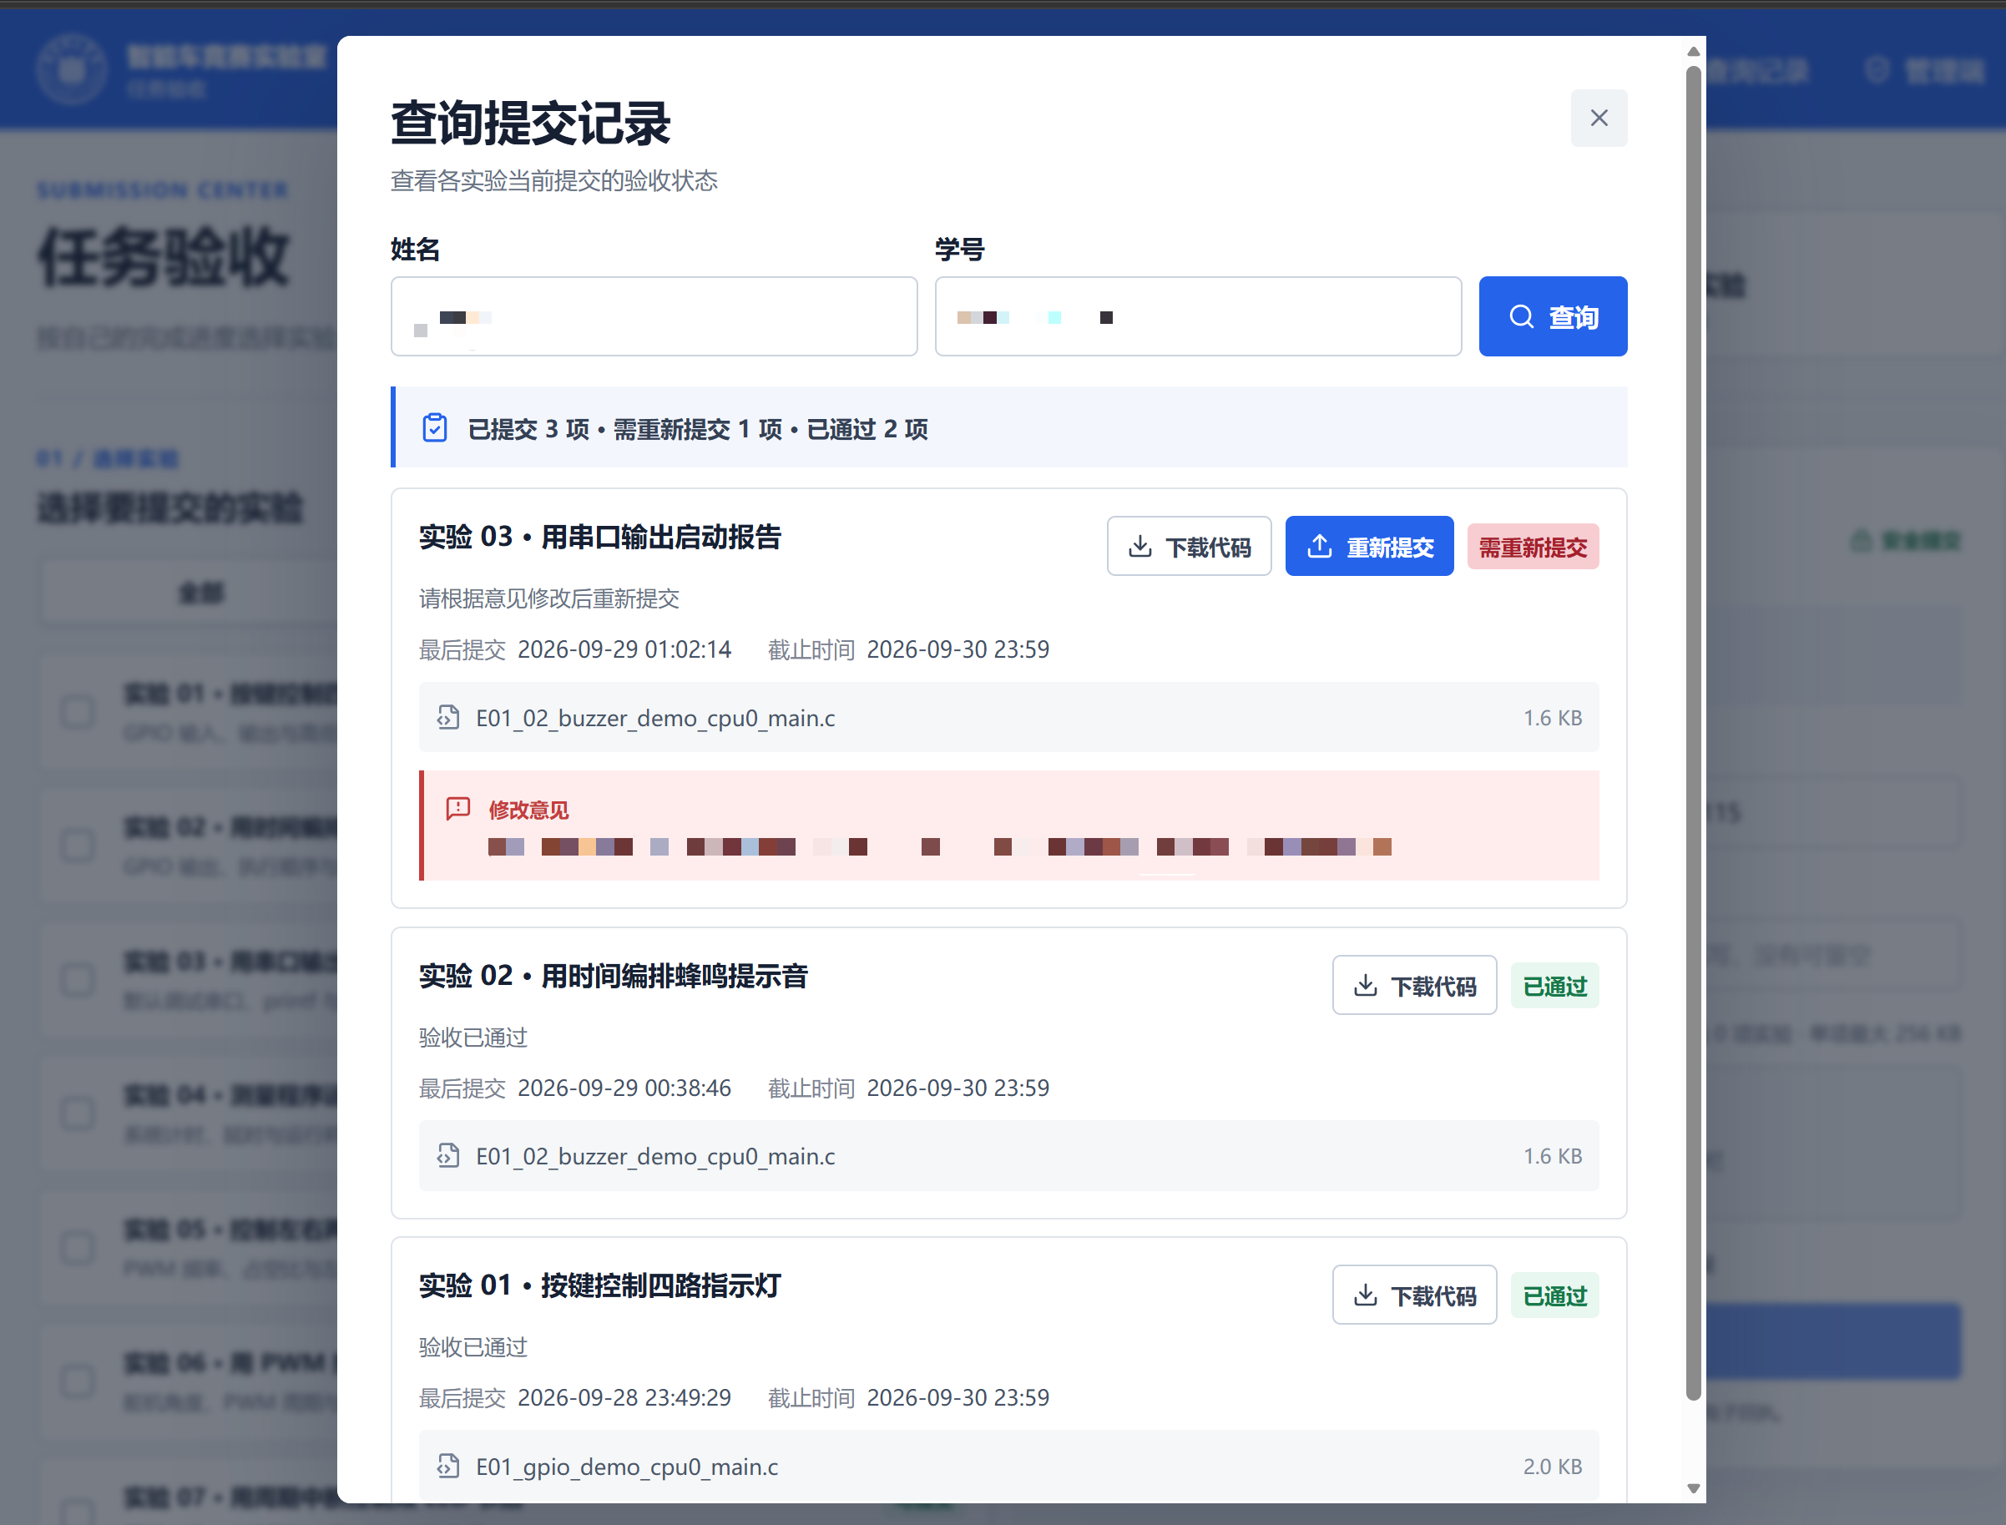Close the 查询提交记录 dialog

click(x=1599, y=118)
